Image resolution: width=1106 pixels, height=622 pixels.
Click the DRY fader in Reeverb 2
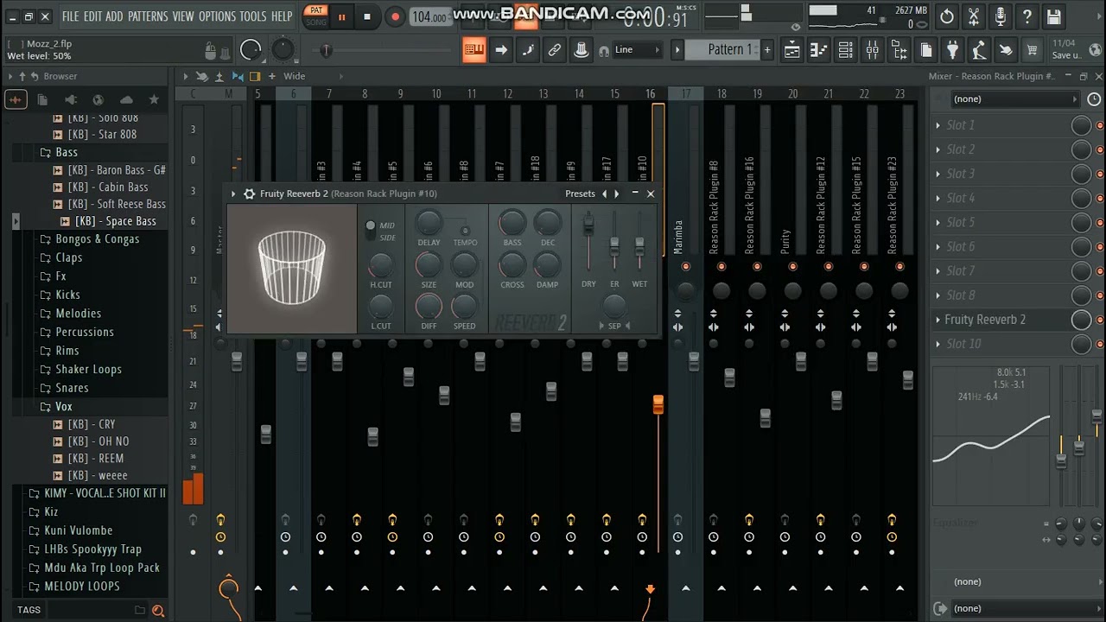coord(588,226)
